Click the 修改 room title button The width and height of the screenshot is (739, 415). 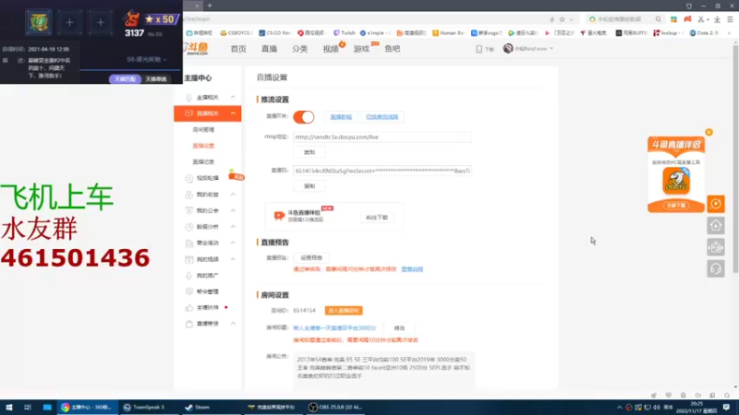pyautogui.click(x=399, y=328)
